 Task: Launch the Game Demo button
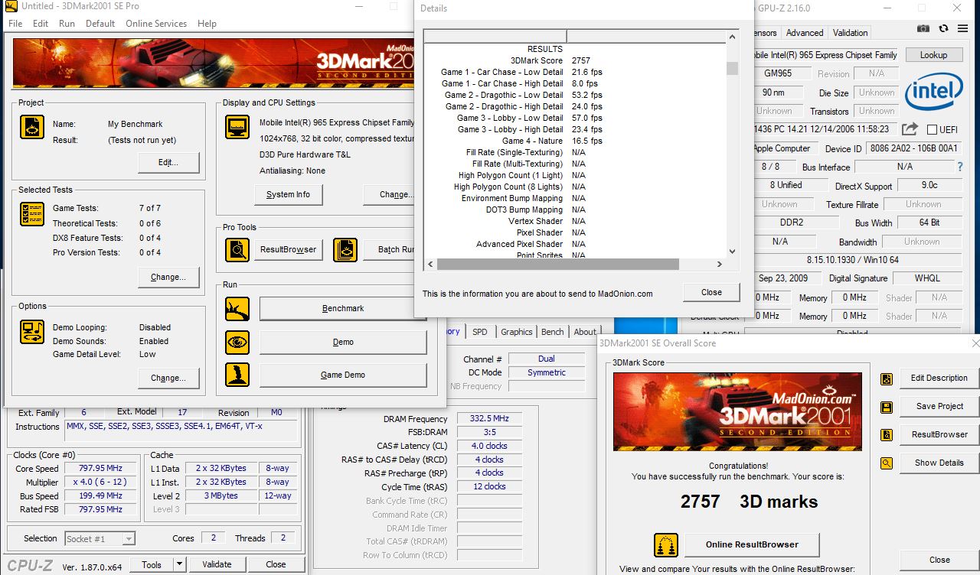[343, 375]
